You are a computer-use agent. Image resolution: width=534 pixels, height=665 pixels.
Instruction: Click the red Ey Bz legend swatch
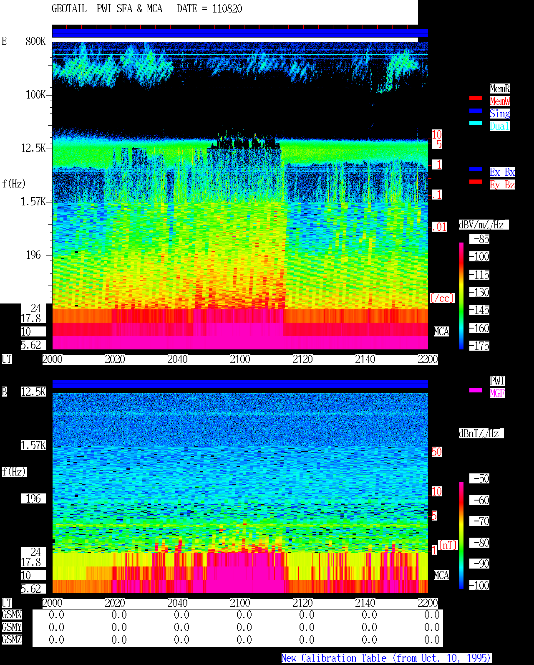476,182
